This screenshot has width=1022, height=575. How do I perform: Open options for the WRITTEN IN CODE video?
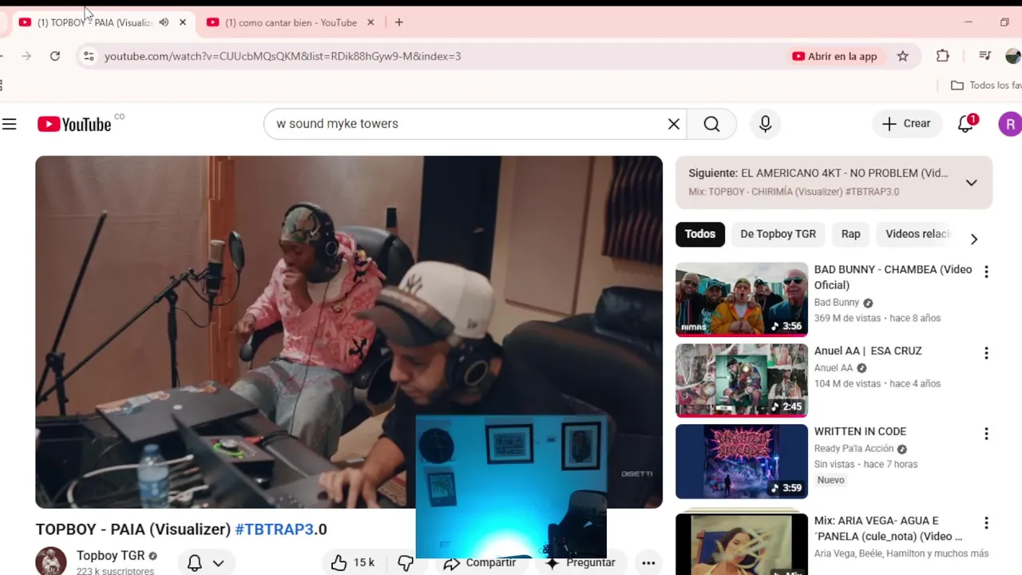click(986, 434)
